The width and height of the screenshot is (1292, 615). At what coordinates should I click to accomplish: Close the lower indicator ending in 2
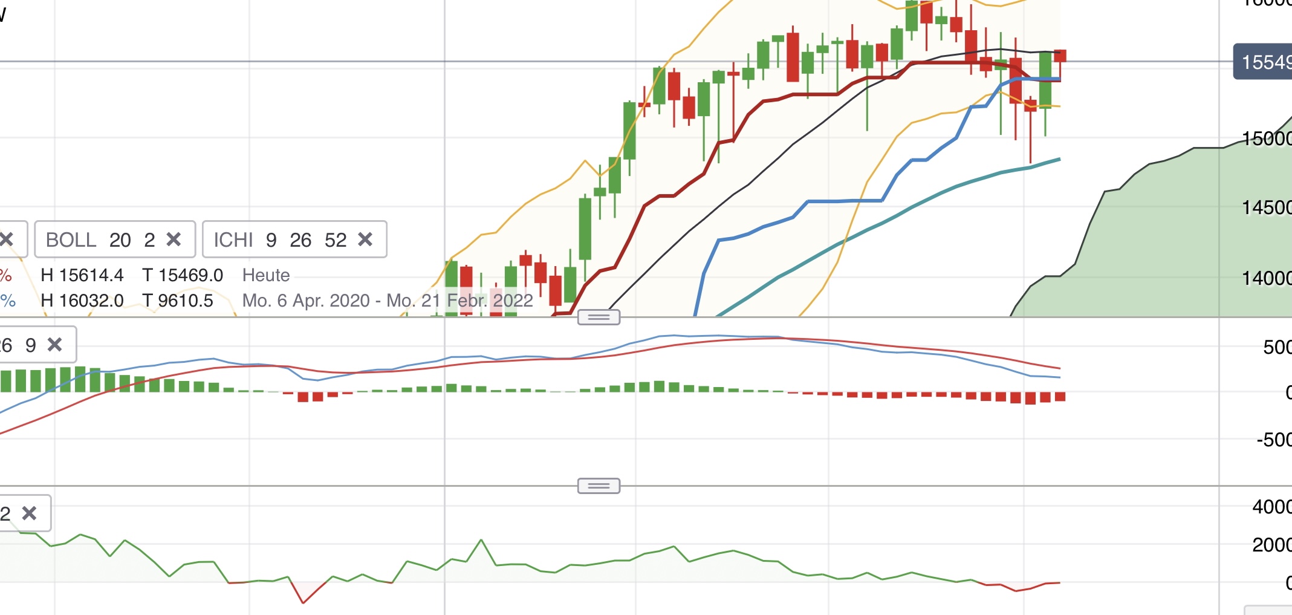coord(29,513)
